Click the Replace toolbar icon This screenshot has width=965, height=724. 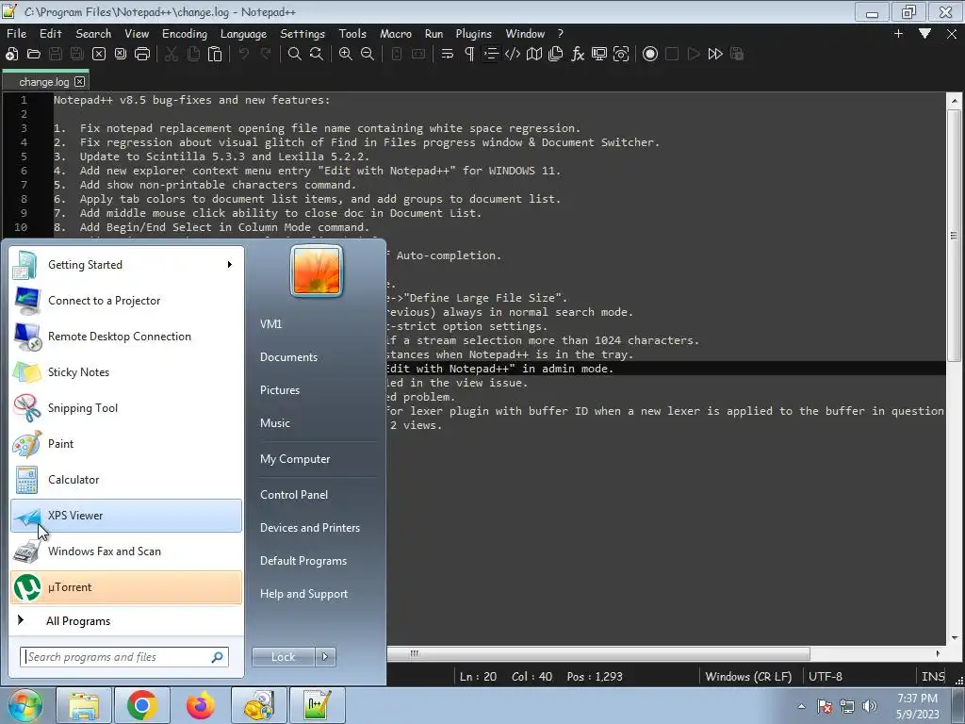pos(317,54)
